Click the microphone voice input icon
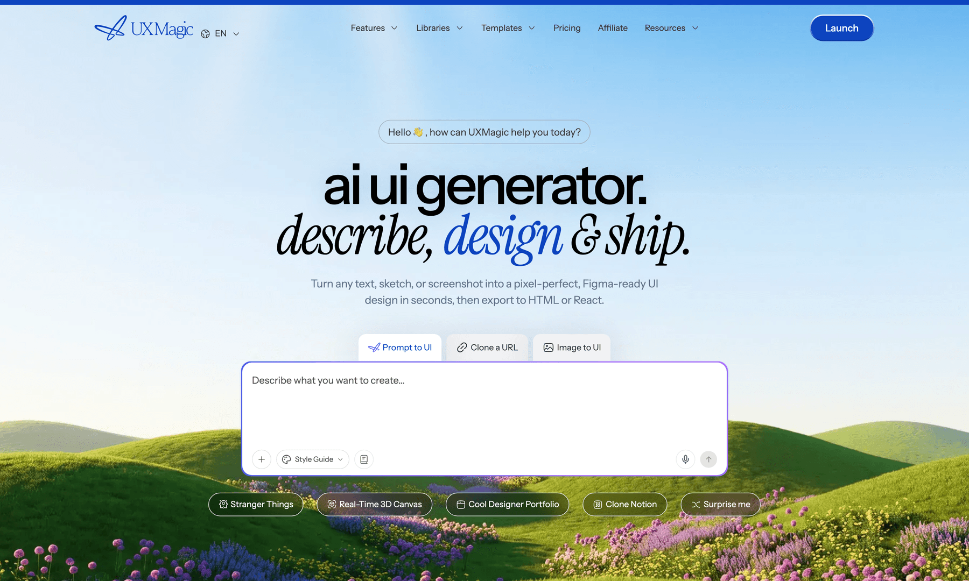This screenshot has width=969, height=581. 685,459
